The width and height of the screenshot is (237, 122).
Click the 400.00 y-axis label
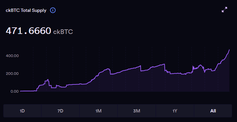[12, 56]
